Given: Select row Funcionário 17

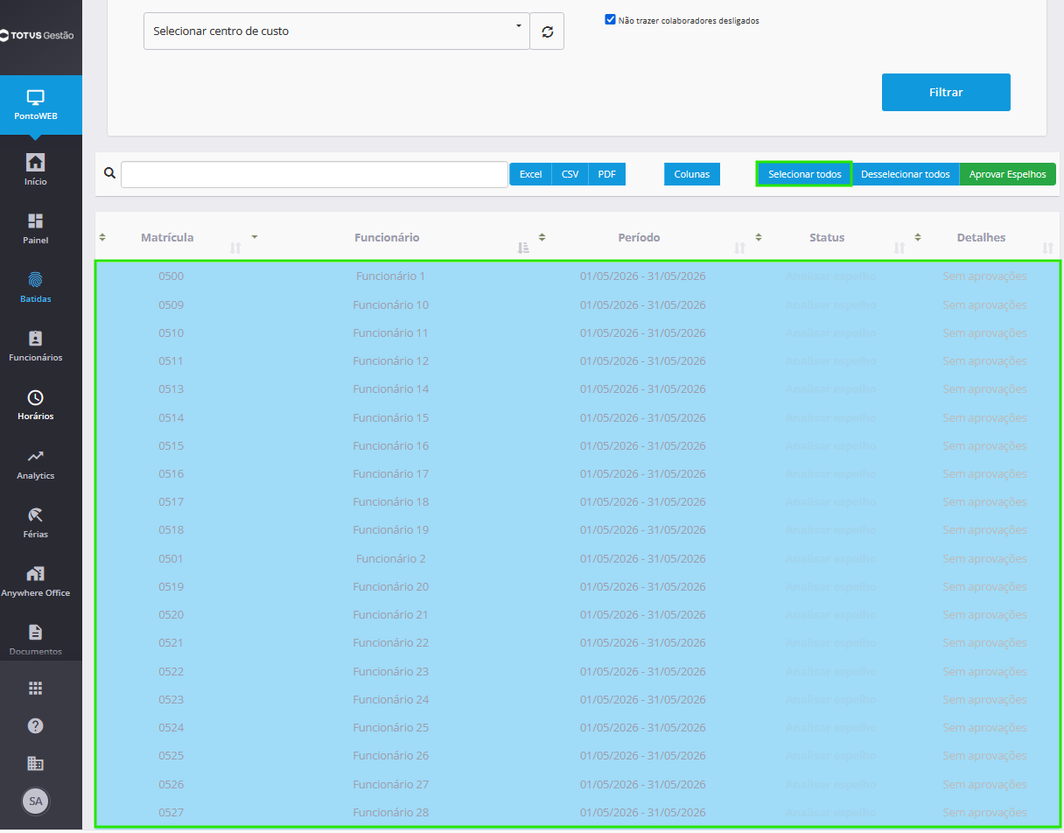Looking at the screenshot, I should pos(577,473).
